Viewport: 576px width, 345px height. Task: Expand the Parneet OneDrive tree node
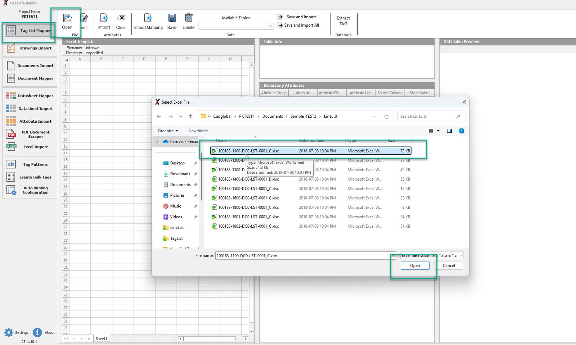tap(157, 142)
